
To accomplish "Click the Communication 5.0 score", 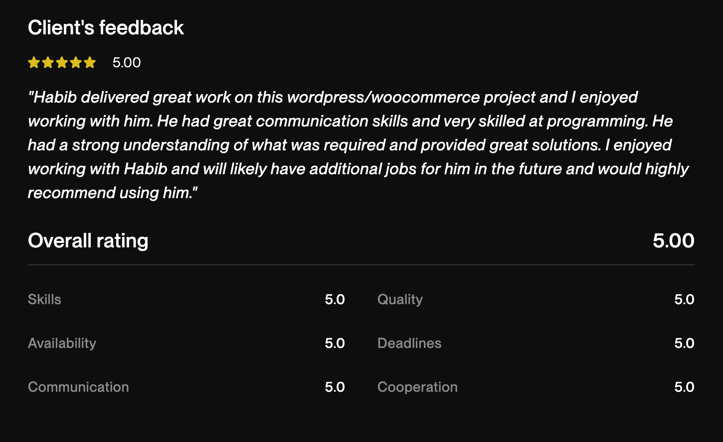I will [x=335, y=387].
